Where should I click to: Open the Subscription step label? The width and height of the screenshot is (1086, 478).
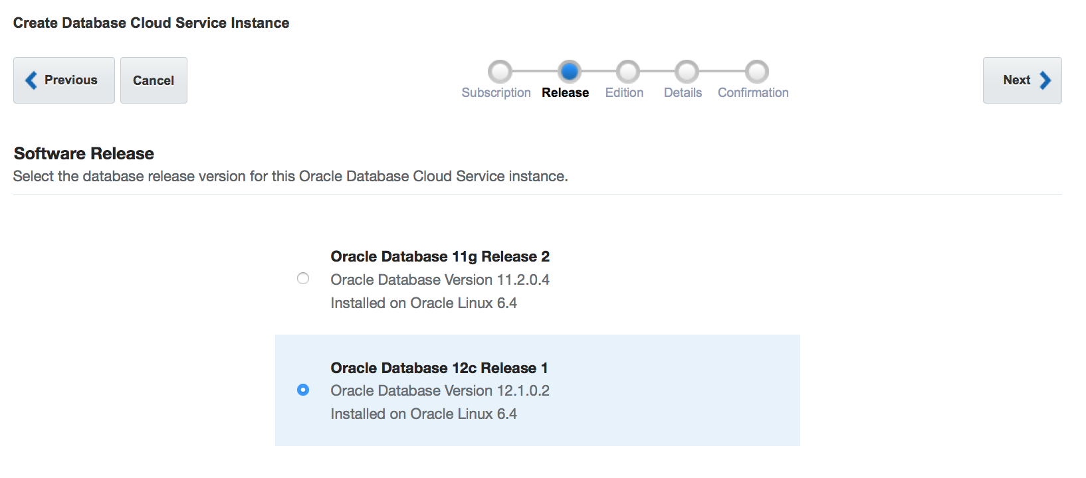click(x=496, y=93)
